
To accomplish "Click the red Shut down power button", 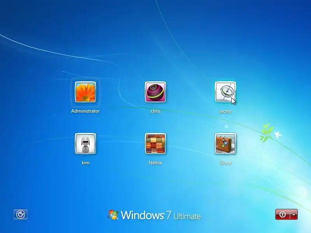I will 283,214.
